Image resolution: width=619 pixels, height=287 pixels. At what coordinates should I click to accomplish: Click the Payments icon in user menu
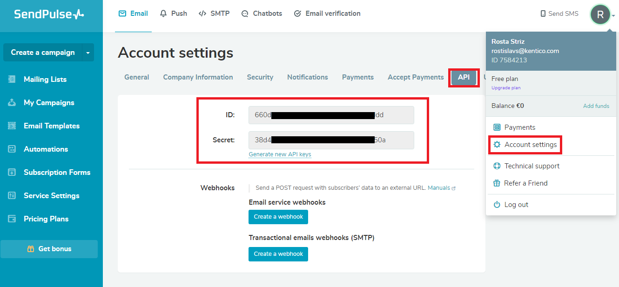497,127
